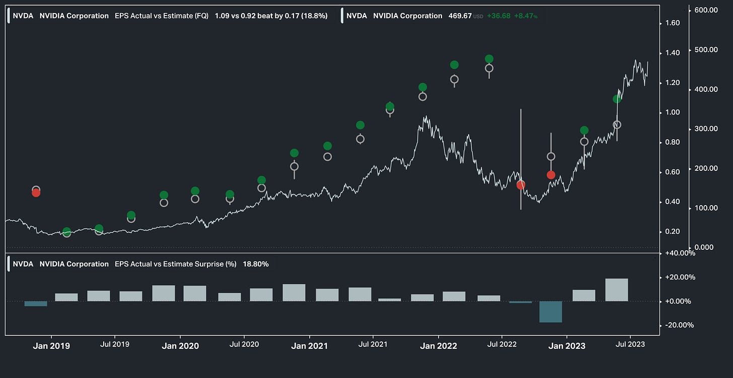Click the 200.00 price axis label
Viewport: 733px width, 378px height.
tap(706, 168)
